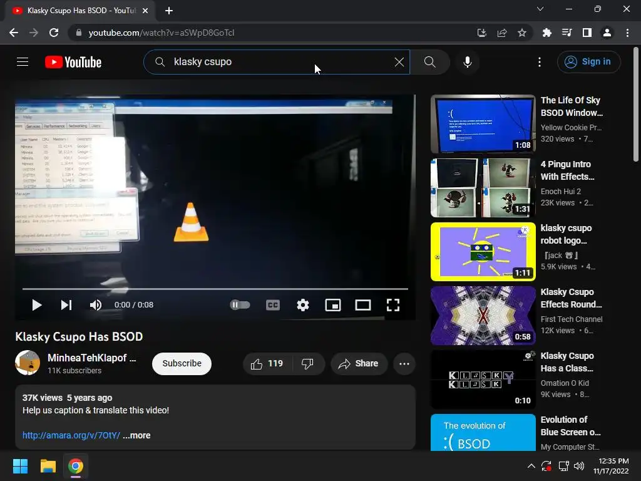This screenshot has height=481, width=641.
Task: Clear the search box with the X
Action: 399,62
